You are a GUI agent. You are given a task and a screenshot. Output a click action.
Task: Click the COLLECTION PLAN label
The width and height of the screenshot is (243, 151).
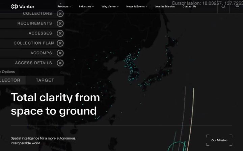click(x=34, y=43)
